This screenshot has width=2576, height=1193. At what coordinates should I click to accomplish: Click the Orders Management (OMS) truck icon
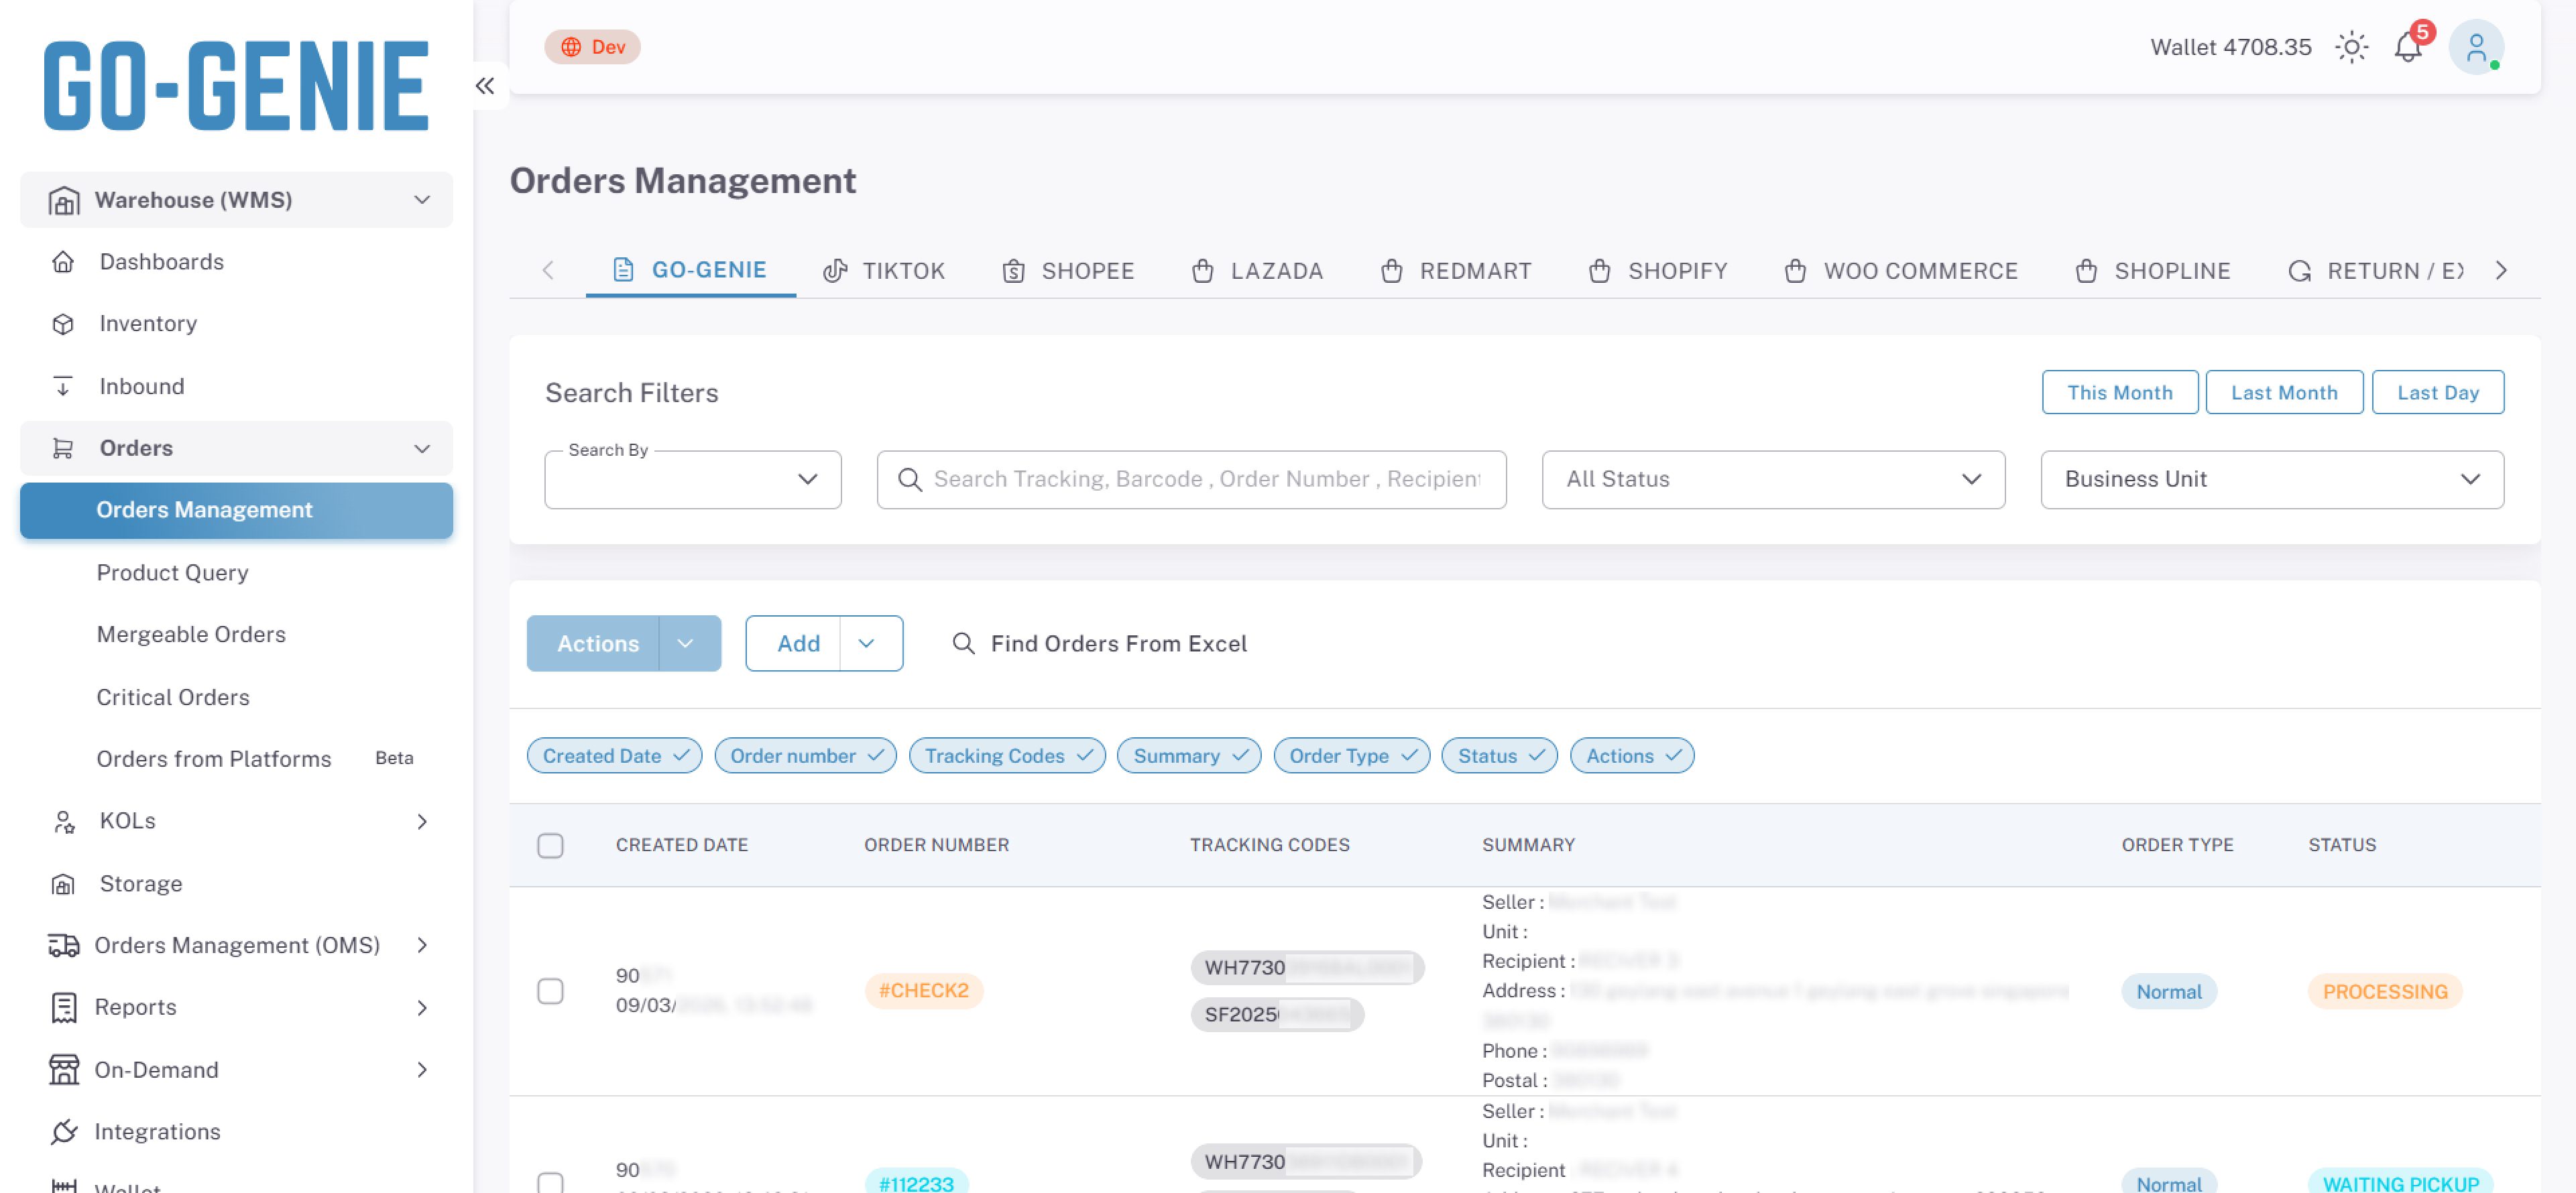click(63, 945)
